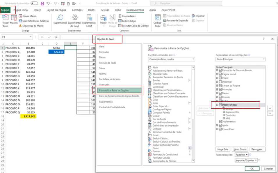Viewport: 278px width, 173px height.
Task: Click Exibir Código
Action: pos(127,21)
